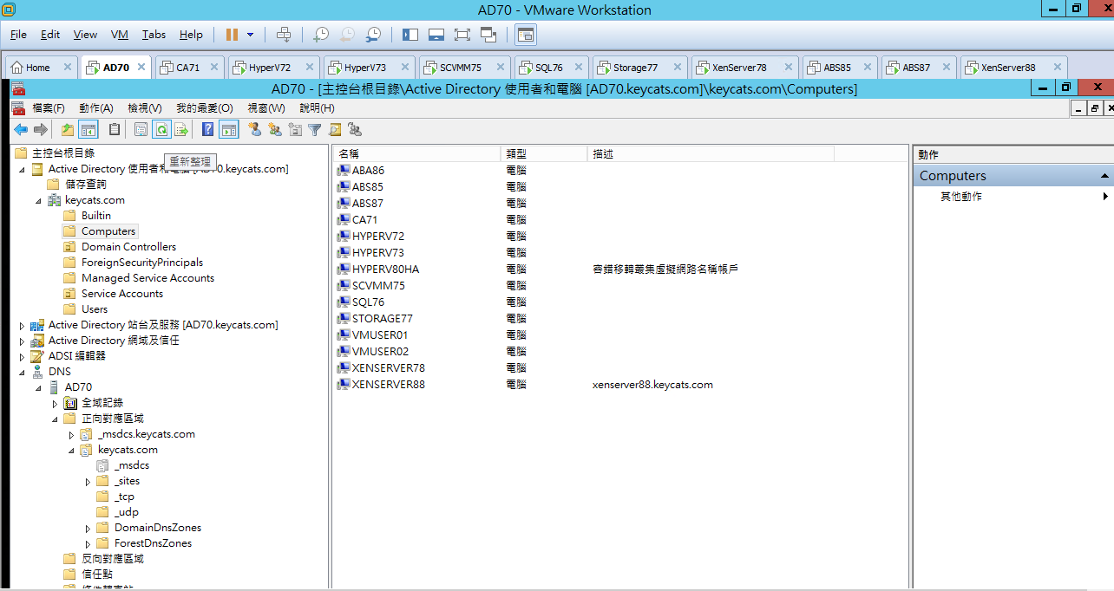Open the snapshot manager wrench-clock icon
This screenshot has width=1114, height=591.
click(373, 35)
